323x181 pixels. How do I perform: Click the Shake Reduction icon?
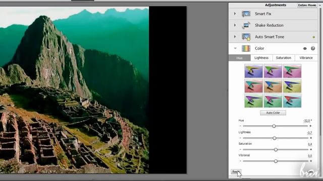246,25
